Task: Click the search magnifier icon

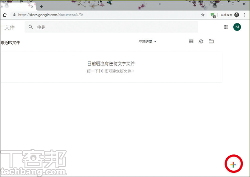Action: [x=30, y=27]
